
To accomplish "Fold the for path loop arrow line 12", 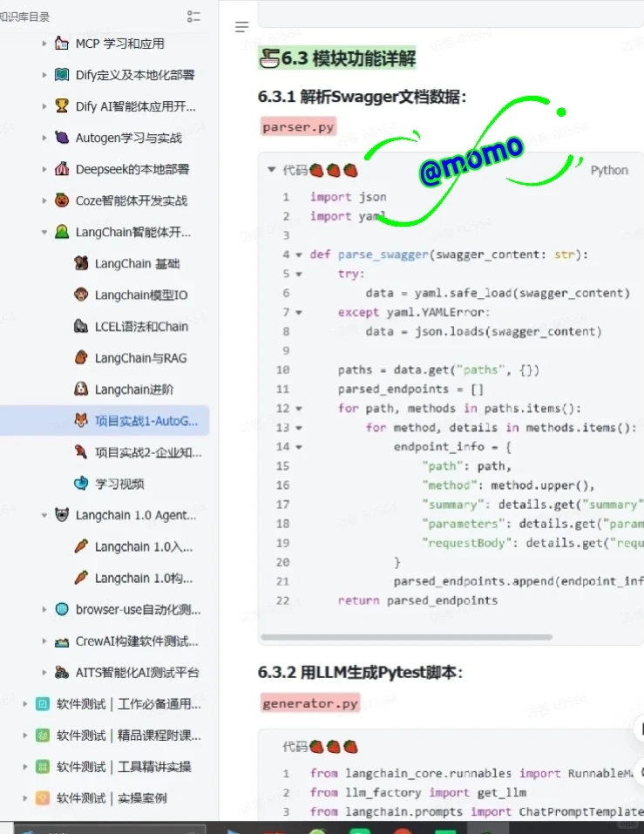I will pos(299,409).
